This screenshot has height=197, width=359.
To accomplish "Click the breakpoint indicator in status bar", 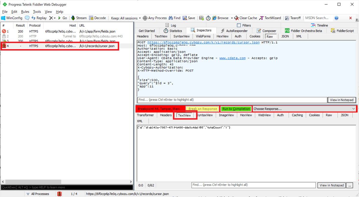I will tap(60, 194).
